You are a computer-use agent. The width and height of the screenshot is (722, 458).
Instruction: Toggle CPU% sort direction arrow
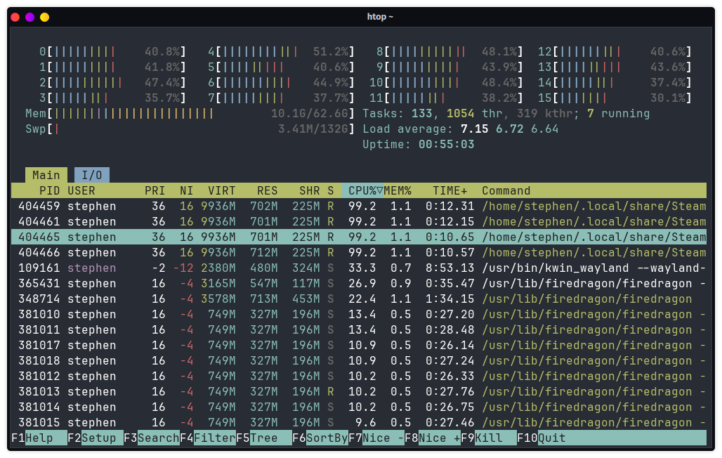[380, 191]
